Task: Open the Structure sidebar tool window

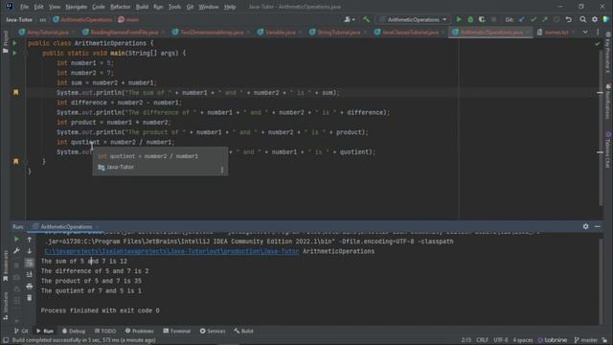Action: coord(5,307)
